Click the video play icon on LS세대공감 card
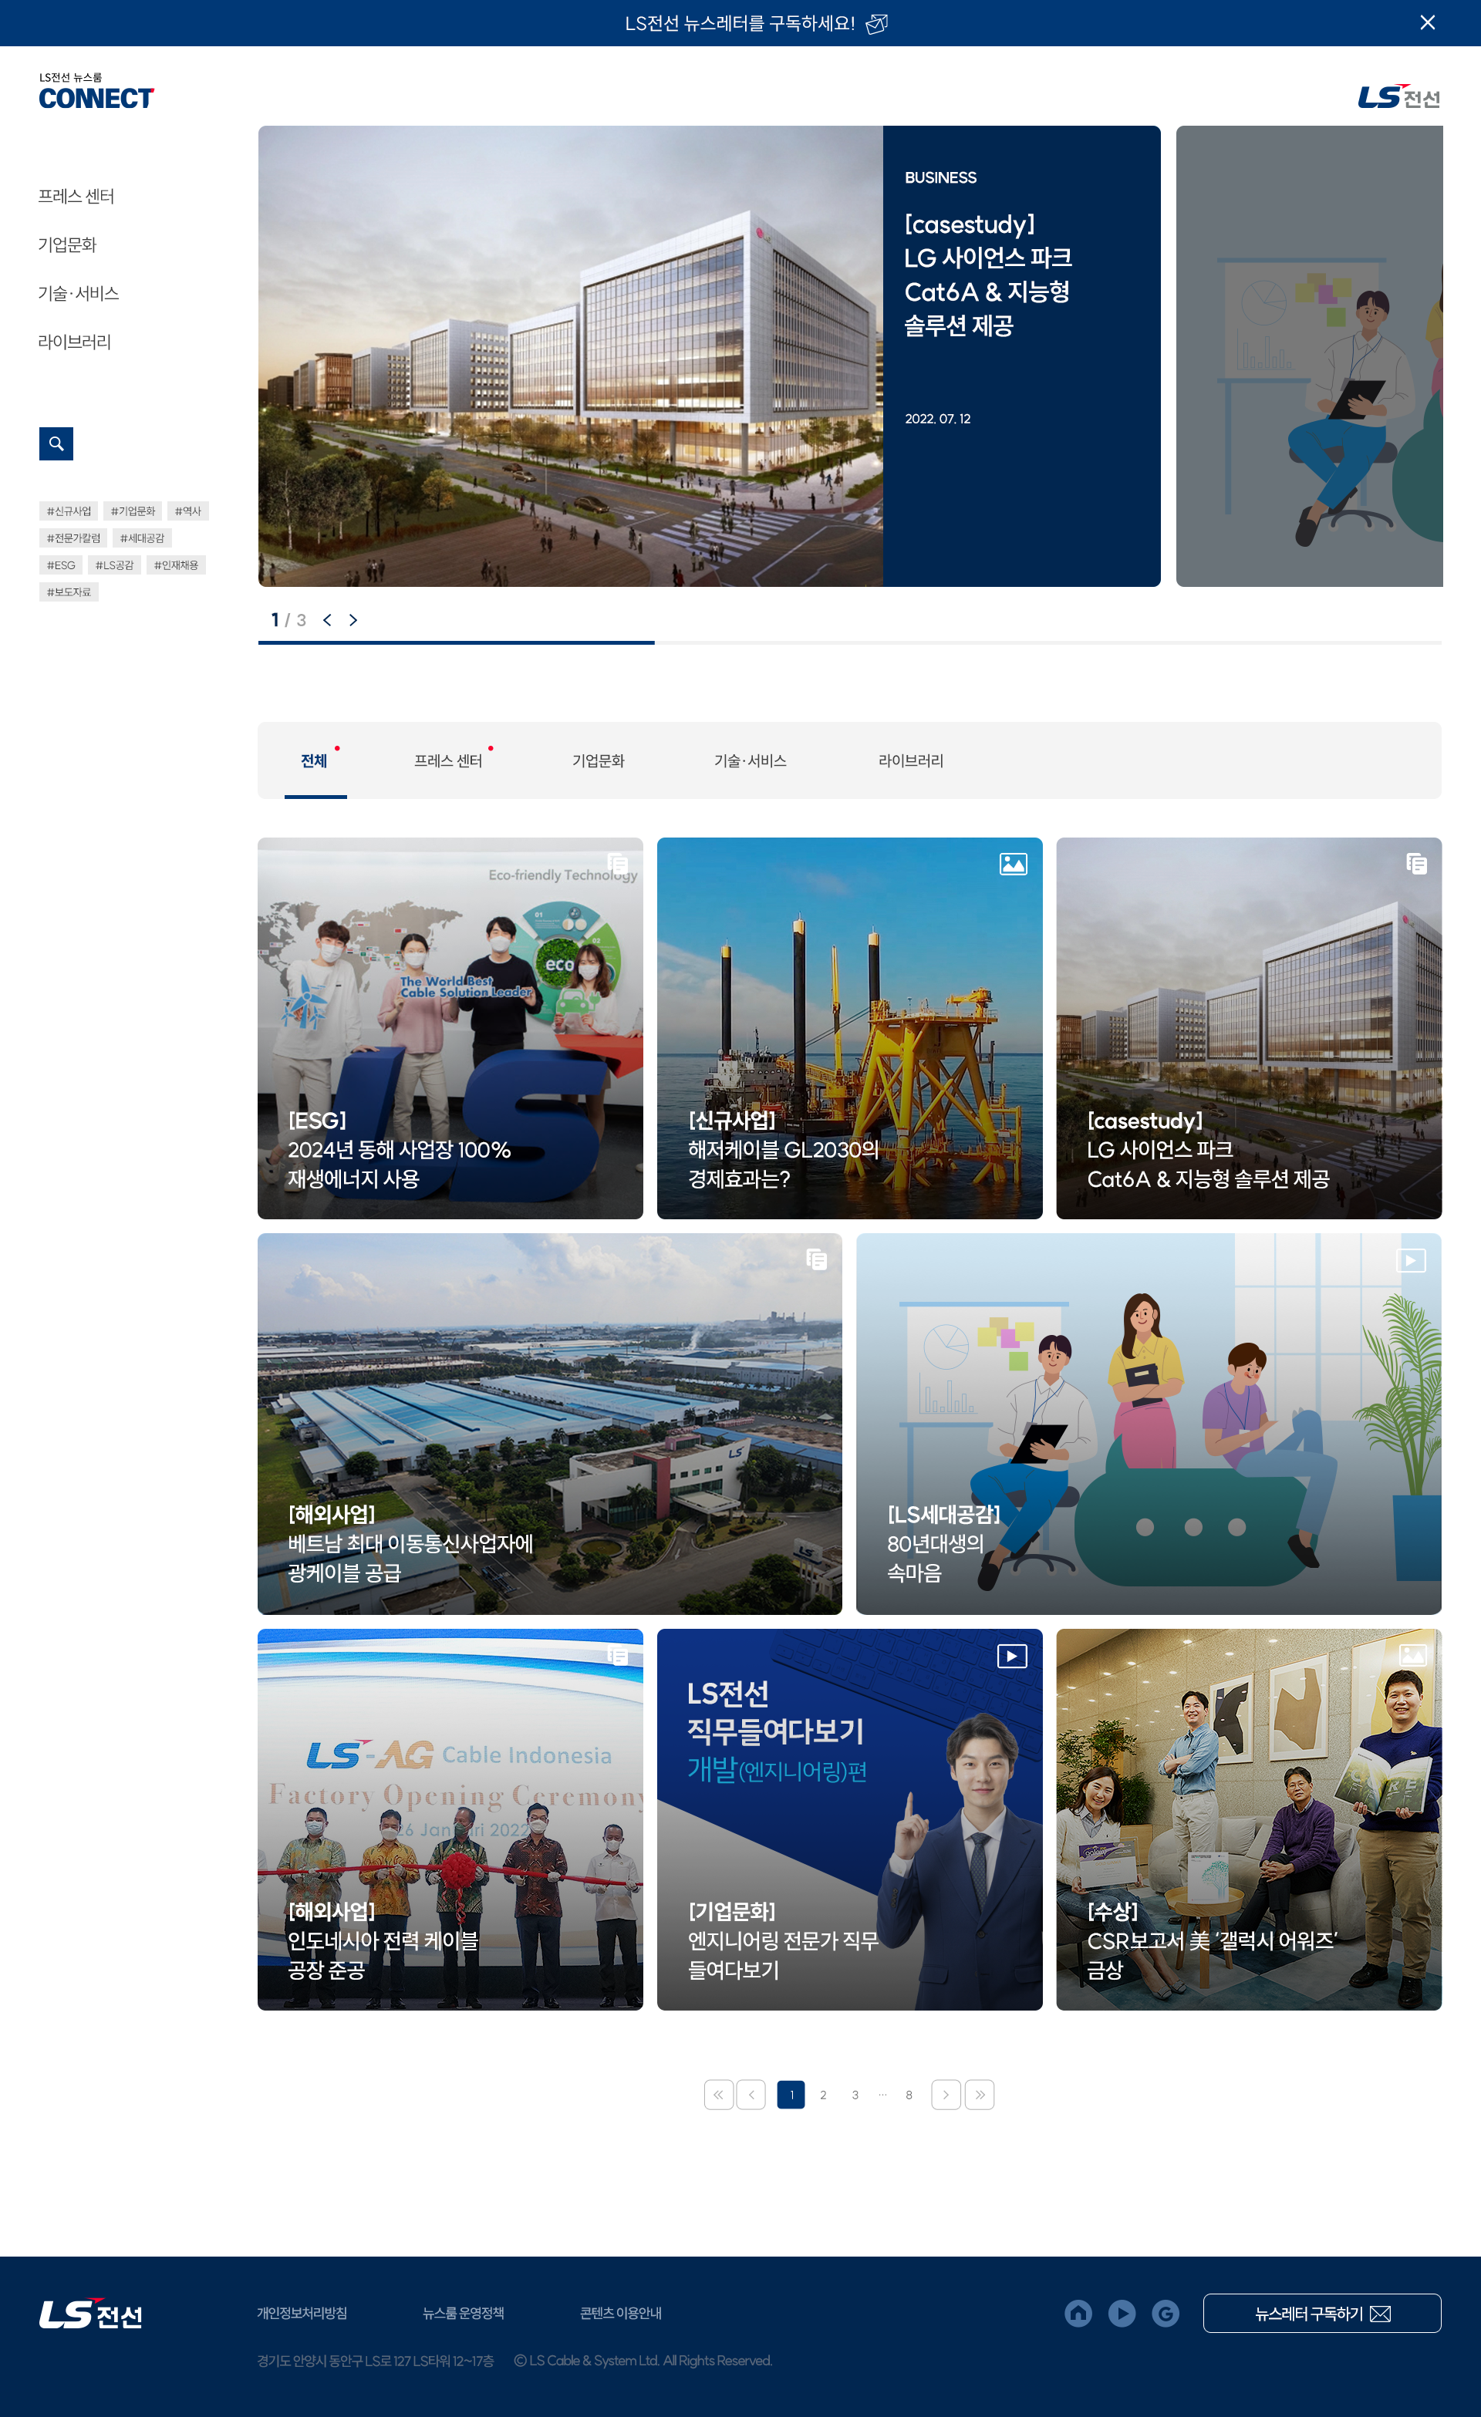1481x2417 pixels. coord(1410,1260)
